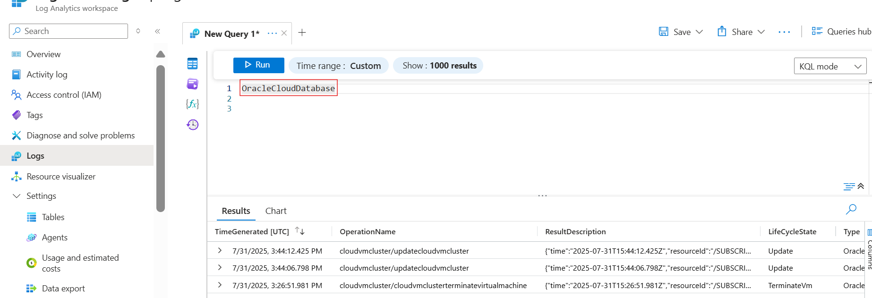Open the Columns side panel
872x298 pixels.
click(x=869, y=248)
